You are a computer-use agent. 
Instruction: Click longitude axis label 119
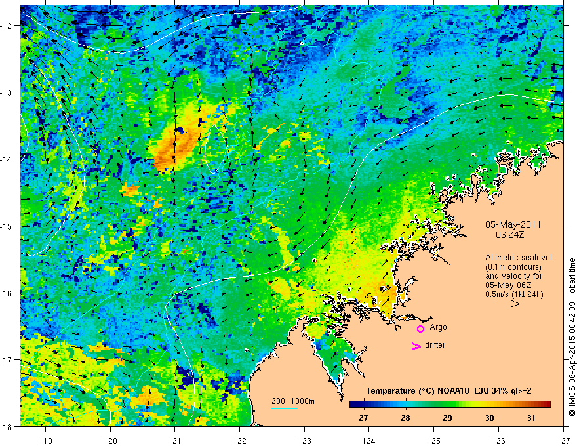[46, 441]
